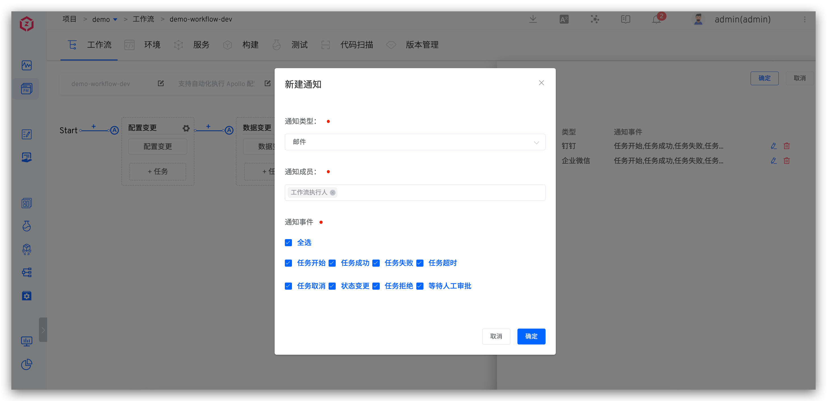Open the help documentation book icon

pos(625,19)
